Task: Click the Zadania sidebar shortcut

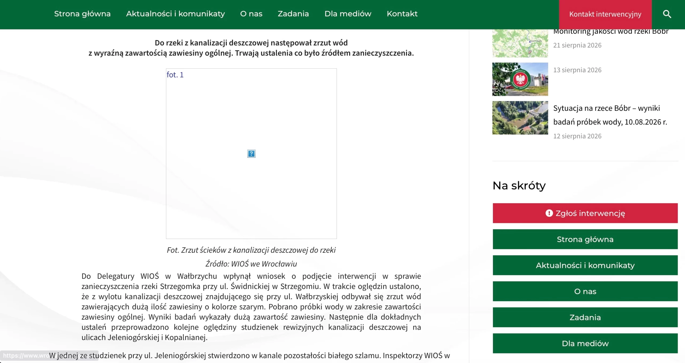Action: 585,317
